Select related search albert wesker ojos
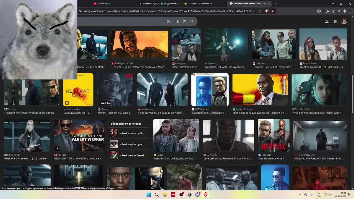Screen dimensions: 354x199 point(129,144)
